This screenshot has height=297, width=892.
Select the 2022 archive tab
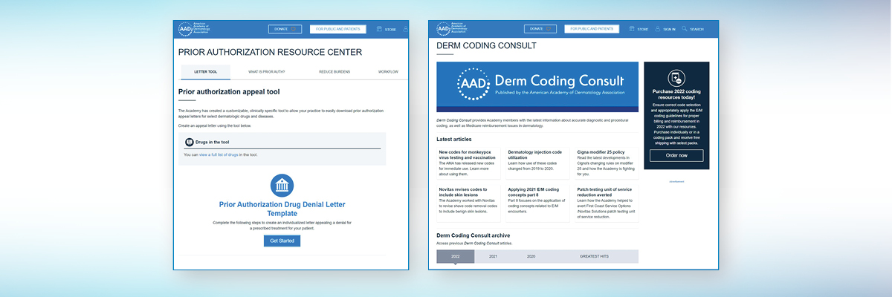tap(455, 256)
